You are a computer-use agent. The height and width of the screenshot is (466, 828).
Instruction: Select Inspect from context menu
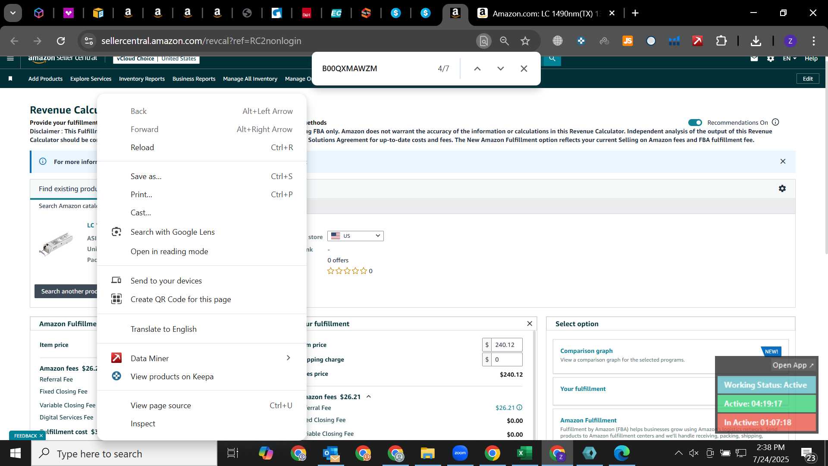pos(201,424)
